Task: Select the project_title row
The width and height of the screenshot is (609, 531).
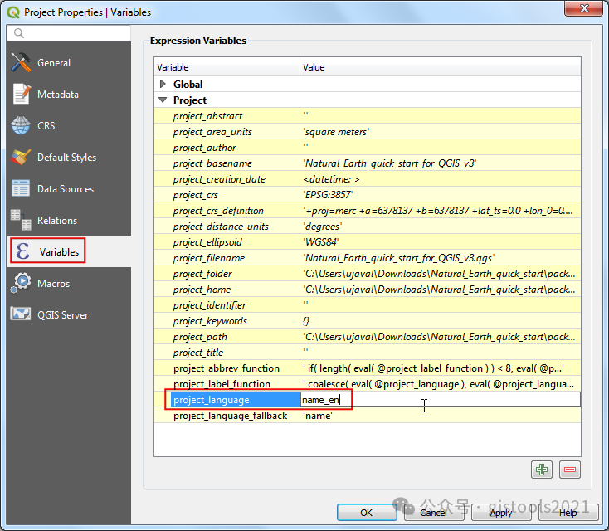Action: click(x=368, y=353)
